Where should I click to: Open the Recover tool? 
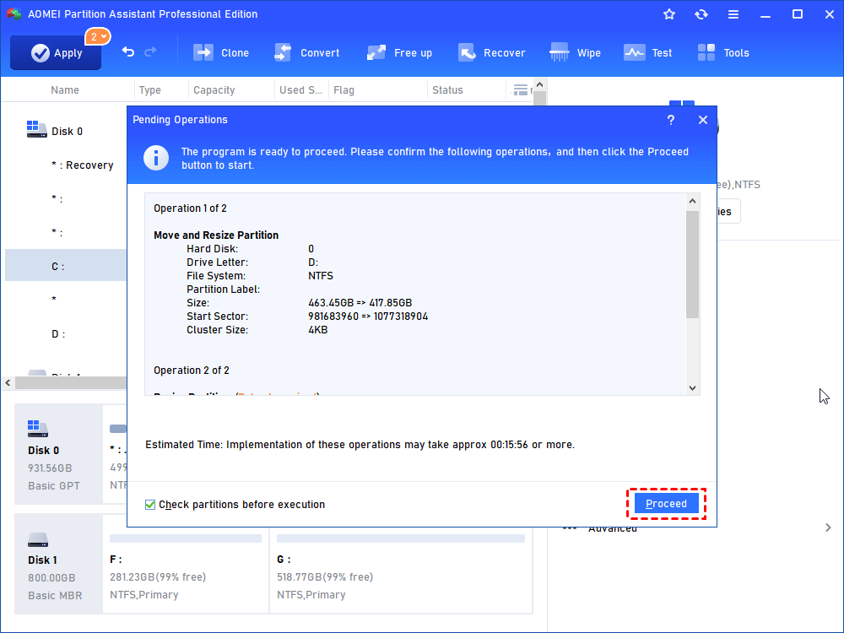(491, 52)
